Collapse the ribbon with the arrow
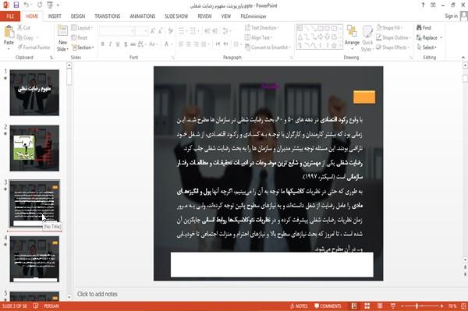The height and width of the screenshot is (311, 468). (463, 57)
